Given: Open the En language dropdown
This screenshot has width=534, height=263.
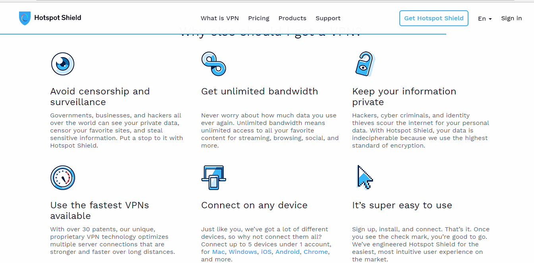Looking at the screenshot, I should pyautogui.click(x=485, y=18).
